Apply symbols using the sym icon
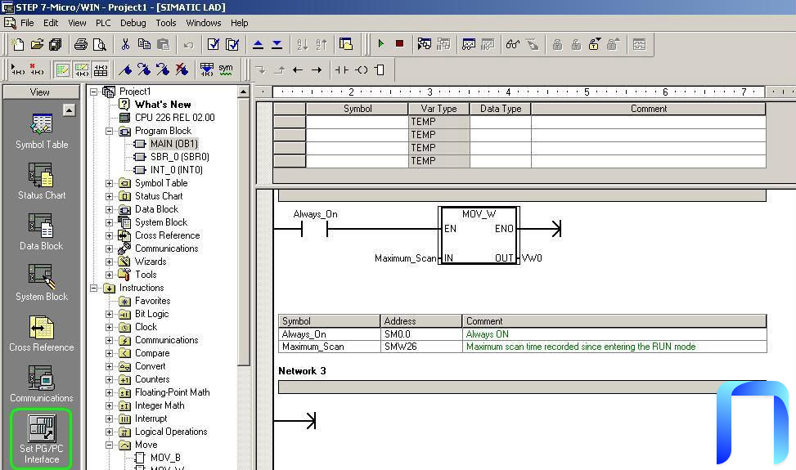Viewport: 796px width, 470px height. click(x=226, y=69)
